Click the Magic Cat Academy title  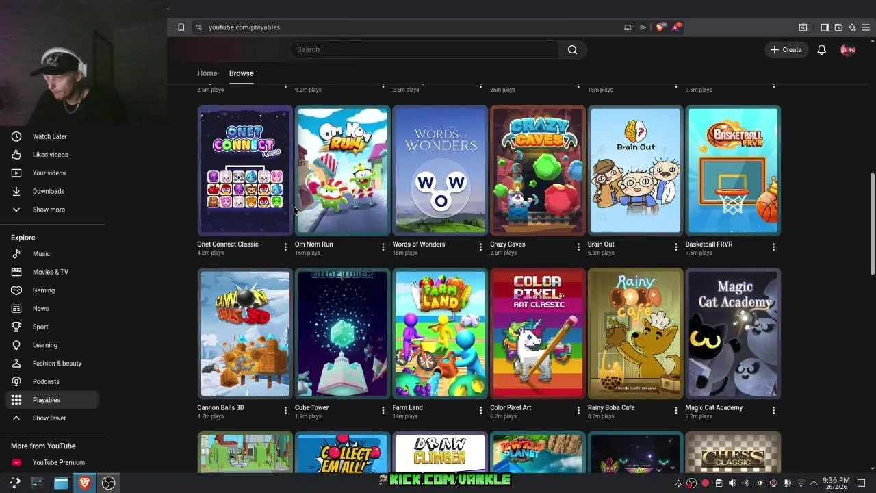pyautogui.click(x=714, y=407)
